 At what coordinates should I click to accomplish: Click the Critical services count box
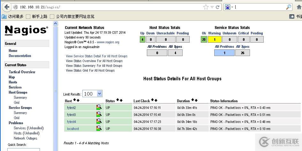[x=244, y=40]
